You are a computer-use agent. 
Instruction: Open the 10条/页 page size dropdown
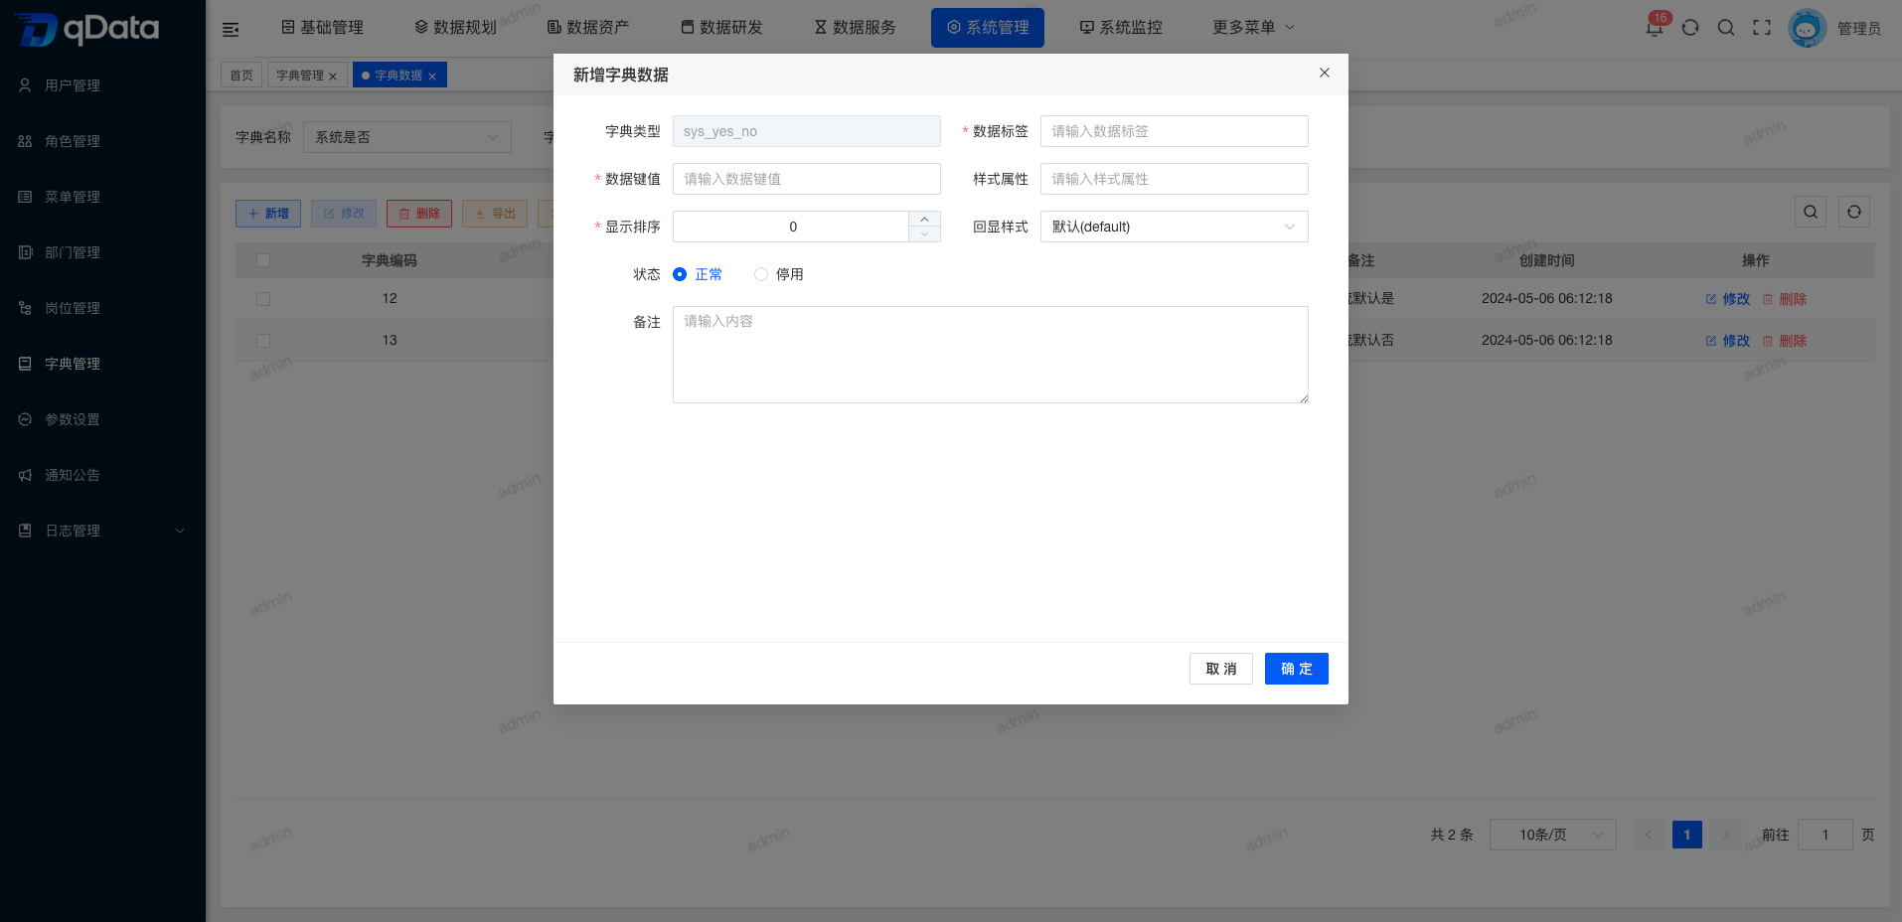point(1552,835)
